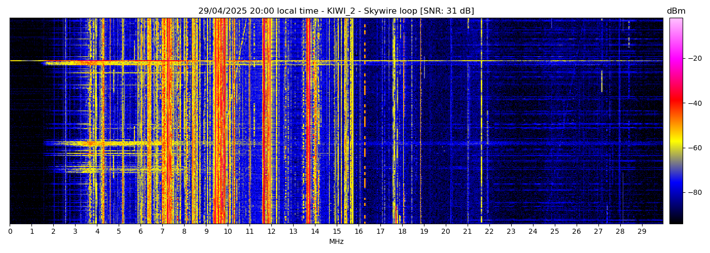Click the x-axis tick label "7"
The image size is (710, 253).
162,232
